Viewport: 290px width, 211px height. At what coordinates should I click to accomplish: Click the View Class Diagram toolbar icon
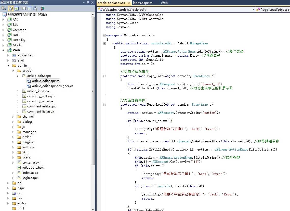[35, 8]
